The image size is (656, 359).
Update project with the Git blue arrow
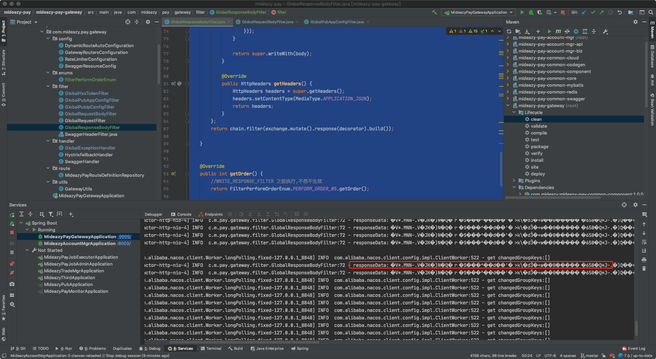pyautogui.click(x=584, y=12)
